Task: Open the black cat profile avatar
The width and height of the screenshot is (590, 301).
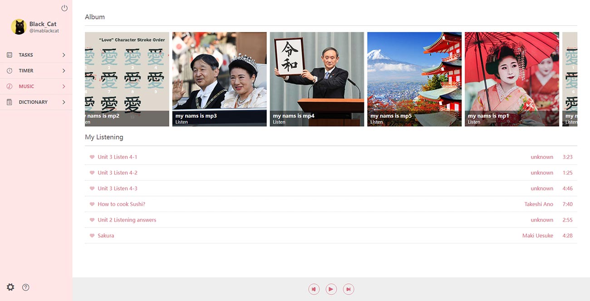Action: 19,27
